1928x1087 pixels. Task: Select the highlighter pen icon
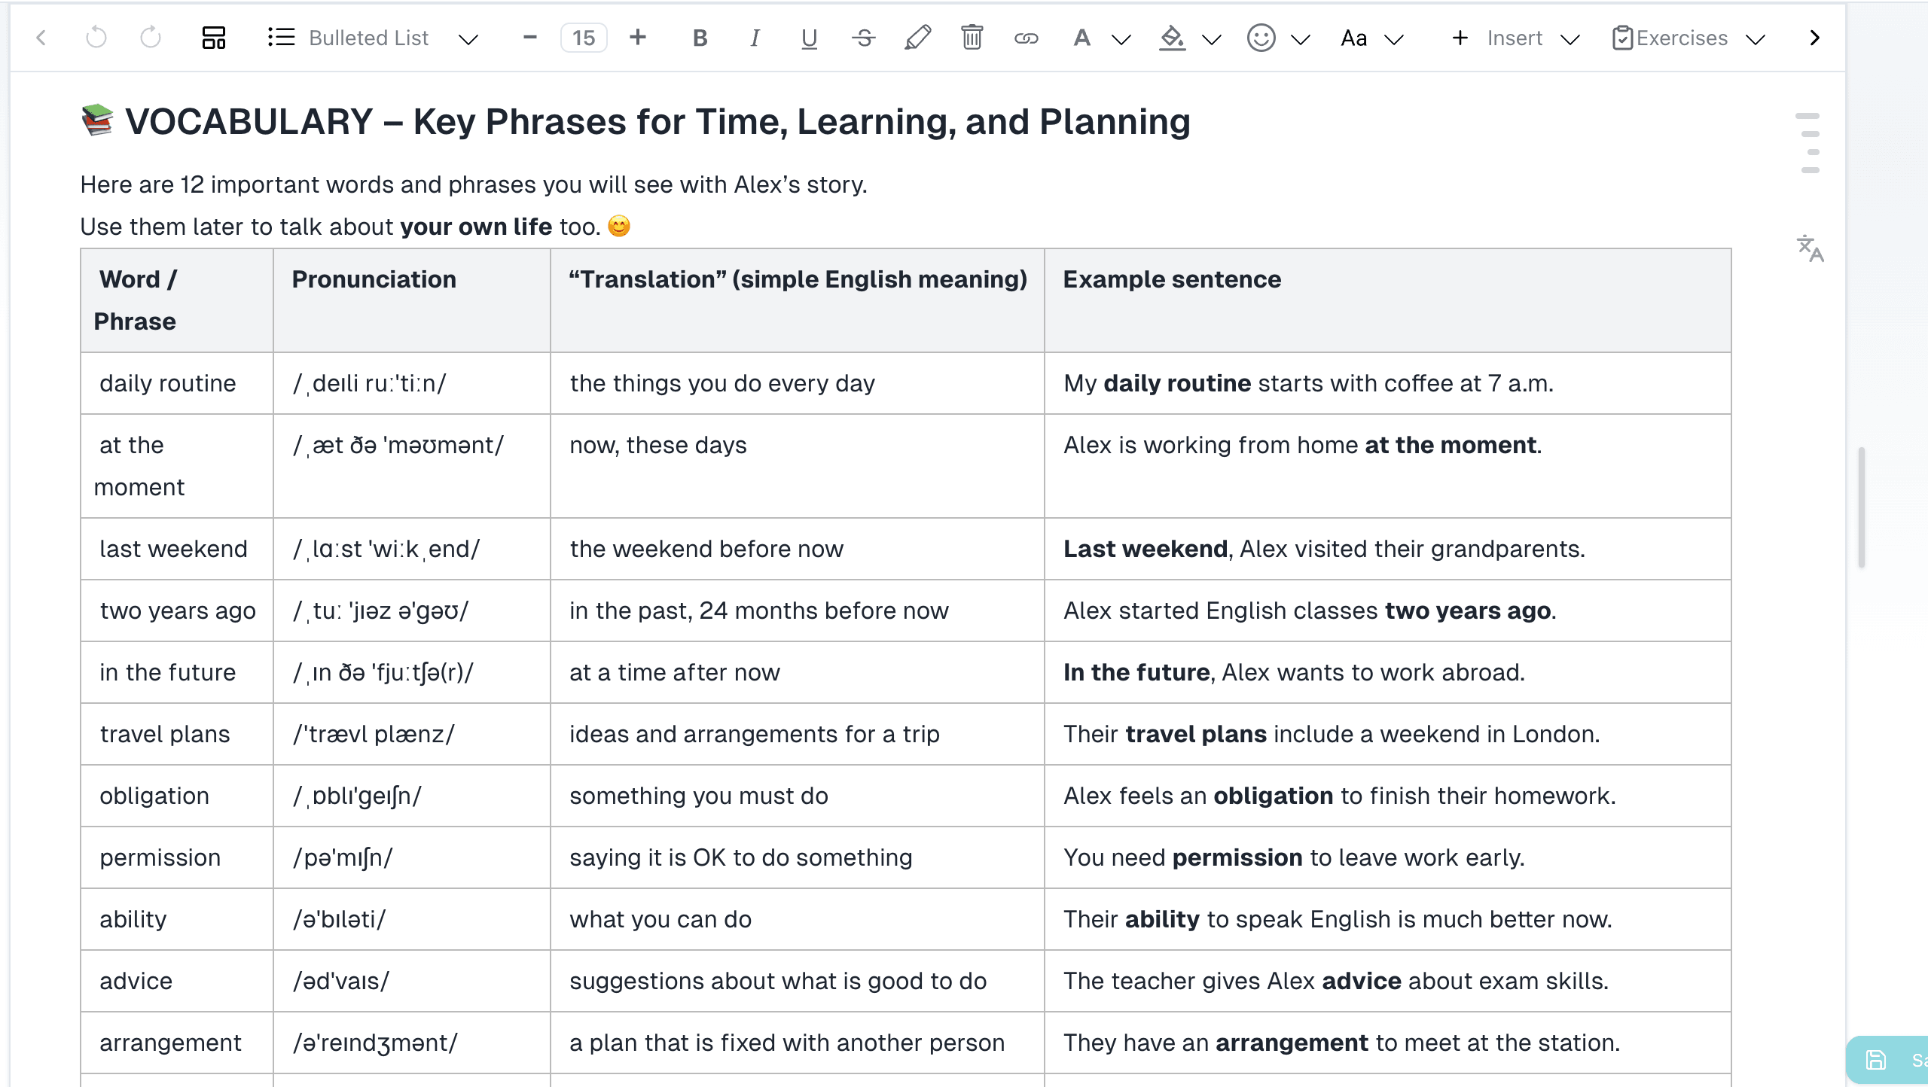coord(918,37)
